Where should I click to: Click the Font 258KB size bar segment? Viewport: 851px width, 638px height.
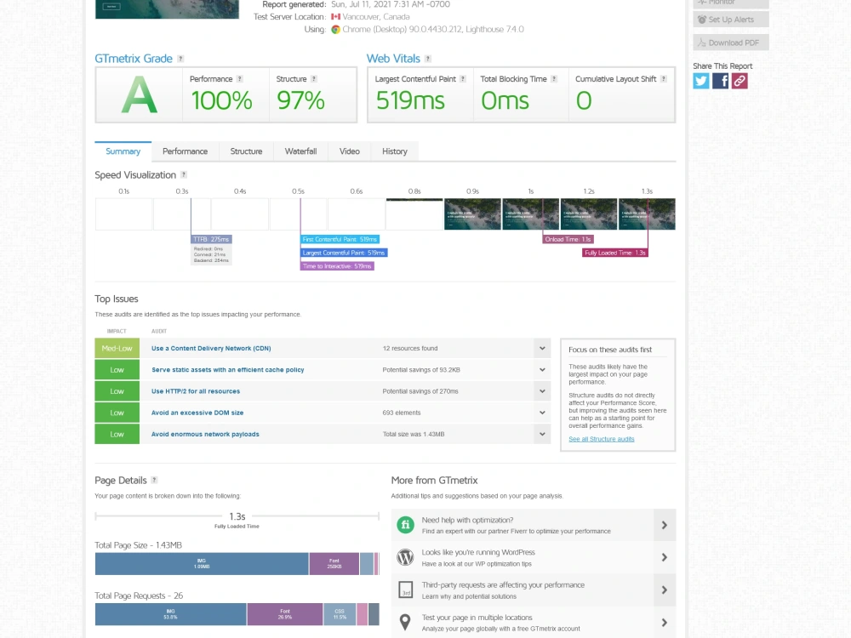click(334, 564)
